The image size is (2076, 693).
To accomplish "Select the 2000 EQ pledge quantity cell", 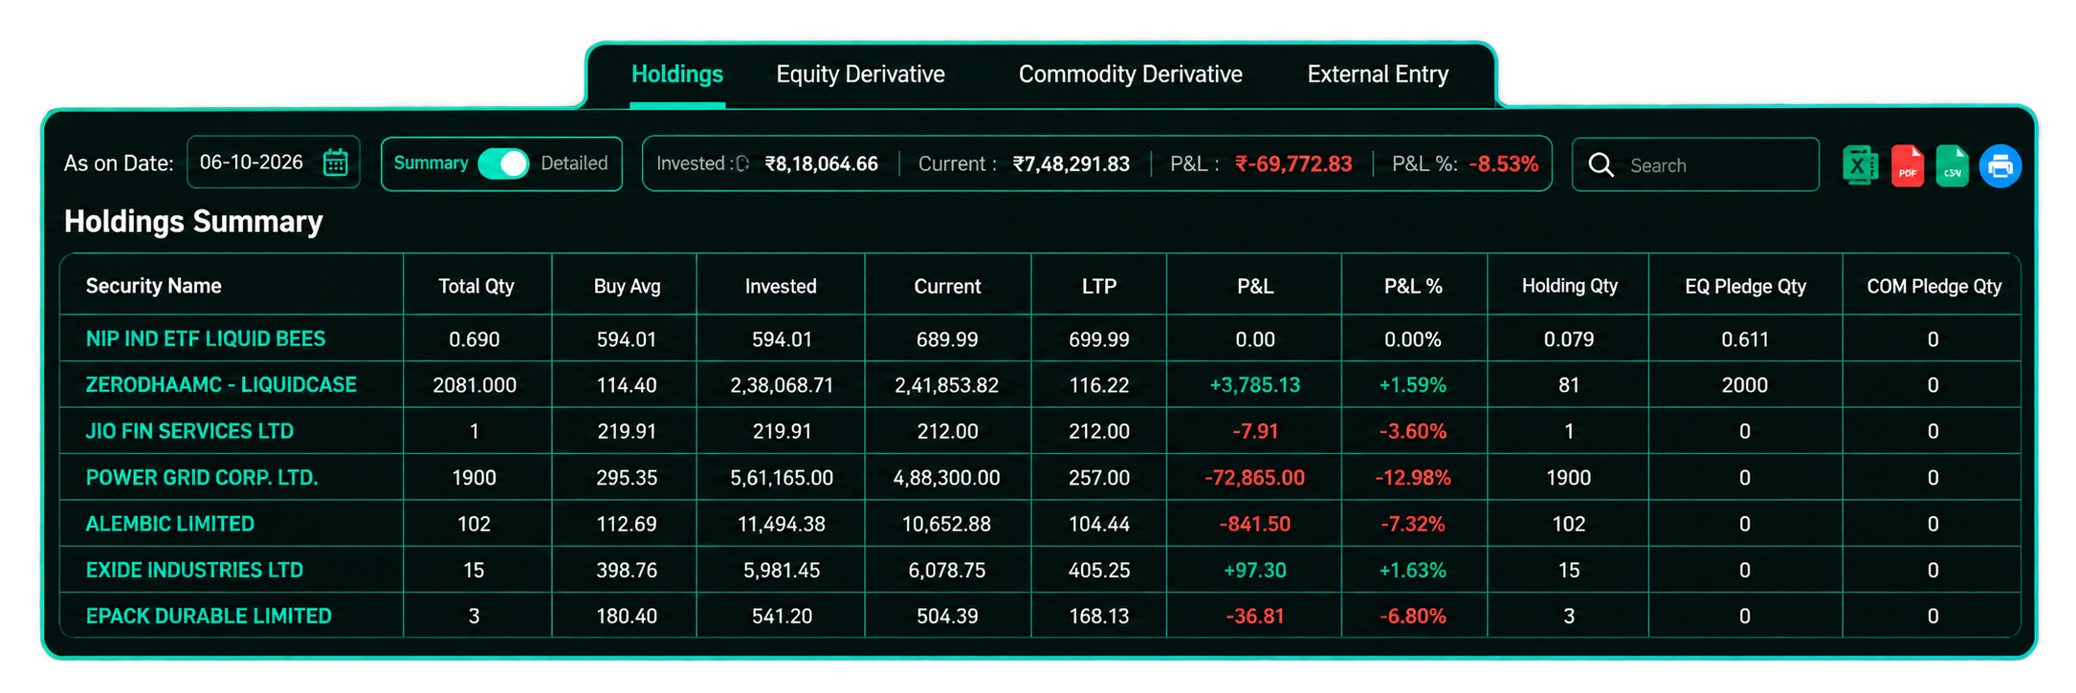I will point(1745,384).
